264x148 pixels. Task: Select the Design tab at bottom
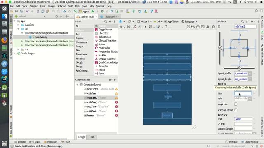(x=82, y=137)
